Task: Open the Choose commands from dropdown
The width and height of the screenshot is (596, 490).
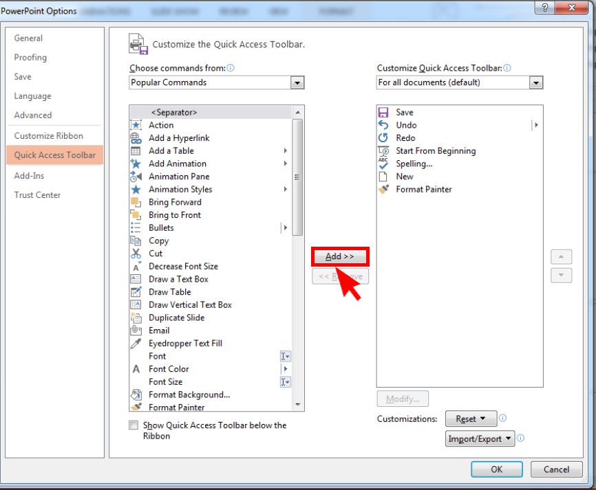Action: (297, 82)
